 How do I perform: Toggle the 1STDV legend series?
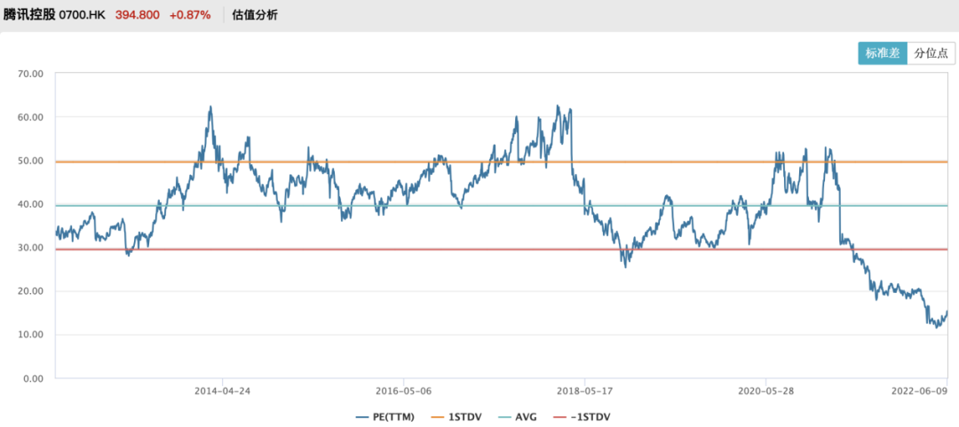[456, 417]
